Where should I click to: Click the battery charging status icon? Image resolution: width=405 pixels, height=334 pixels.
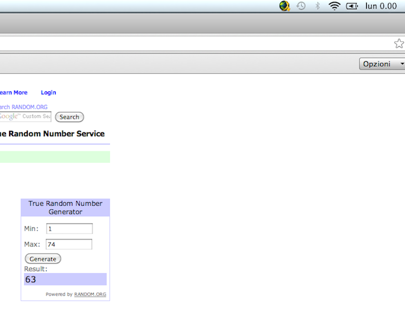(x=352, y=6)
